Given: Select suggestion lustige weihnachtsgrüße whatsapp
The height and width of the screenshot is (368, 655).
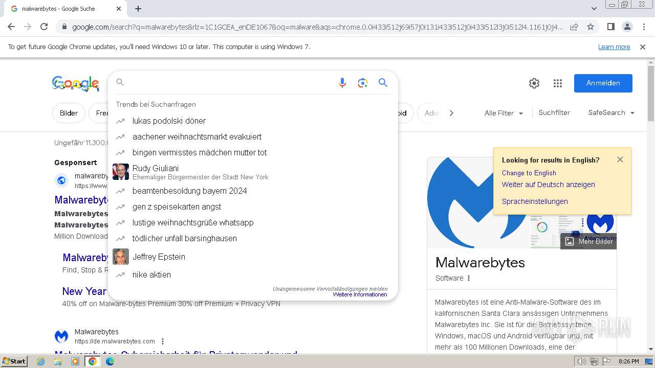Looking at the screenshot, I should (253, 222).
